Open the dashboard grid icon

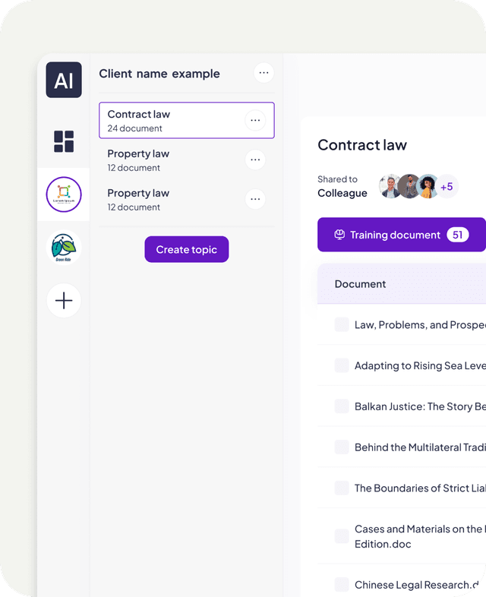(64, 141)
